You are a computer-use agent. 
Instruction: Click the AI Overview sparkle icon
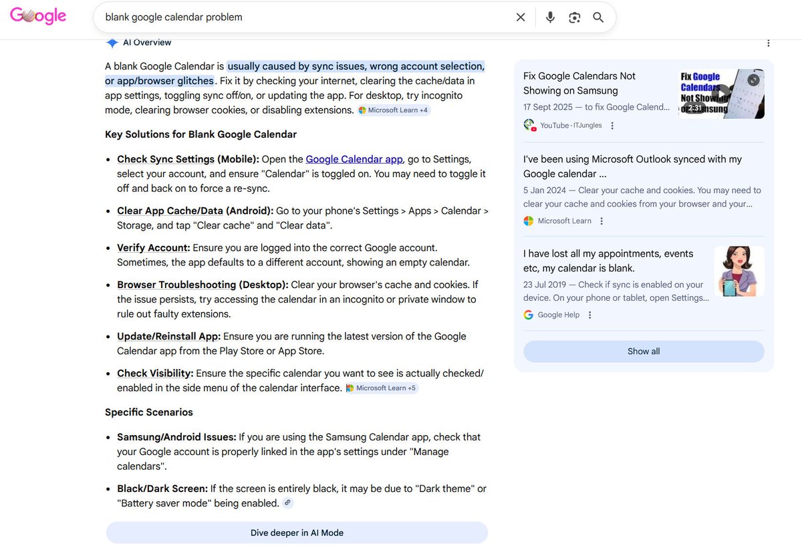[112, 42]
